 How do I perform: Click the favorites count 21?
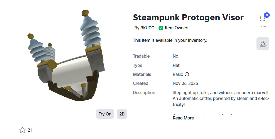coord(30,130)
